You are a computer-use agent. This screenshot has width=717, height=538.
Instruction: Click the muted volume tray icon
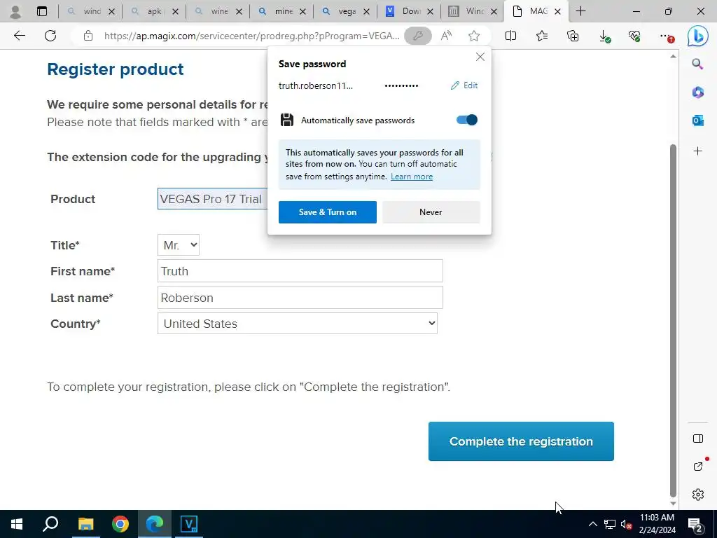tap(626, 524)
